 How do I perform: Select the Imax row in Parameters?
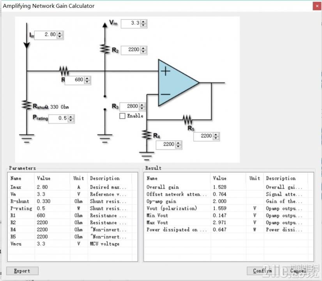73,187
